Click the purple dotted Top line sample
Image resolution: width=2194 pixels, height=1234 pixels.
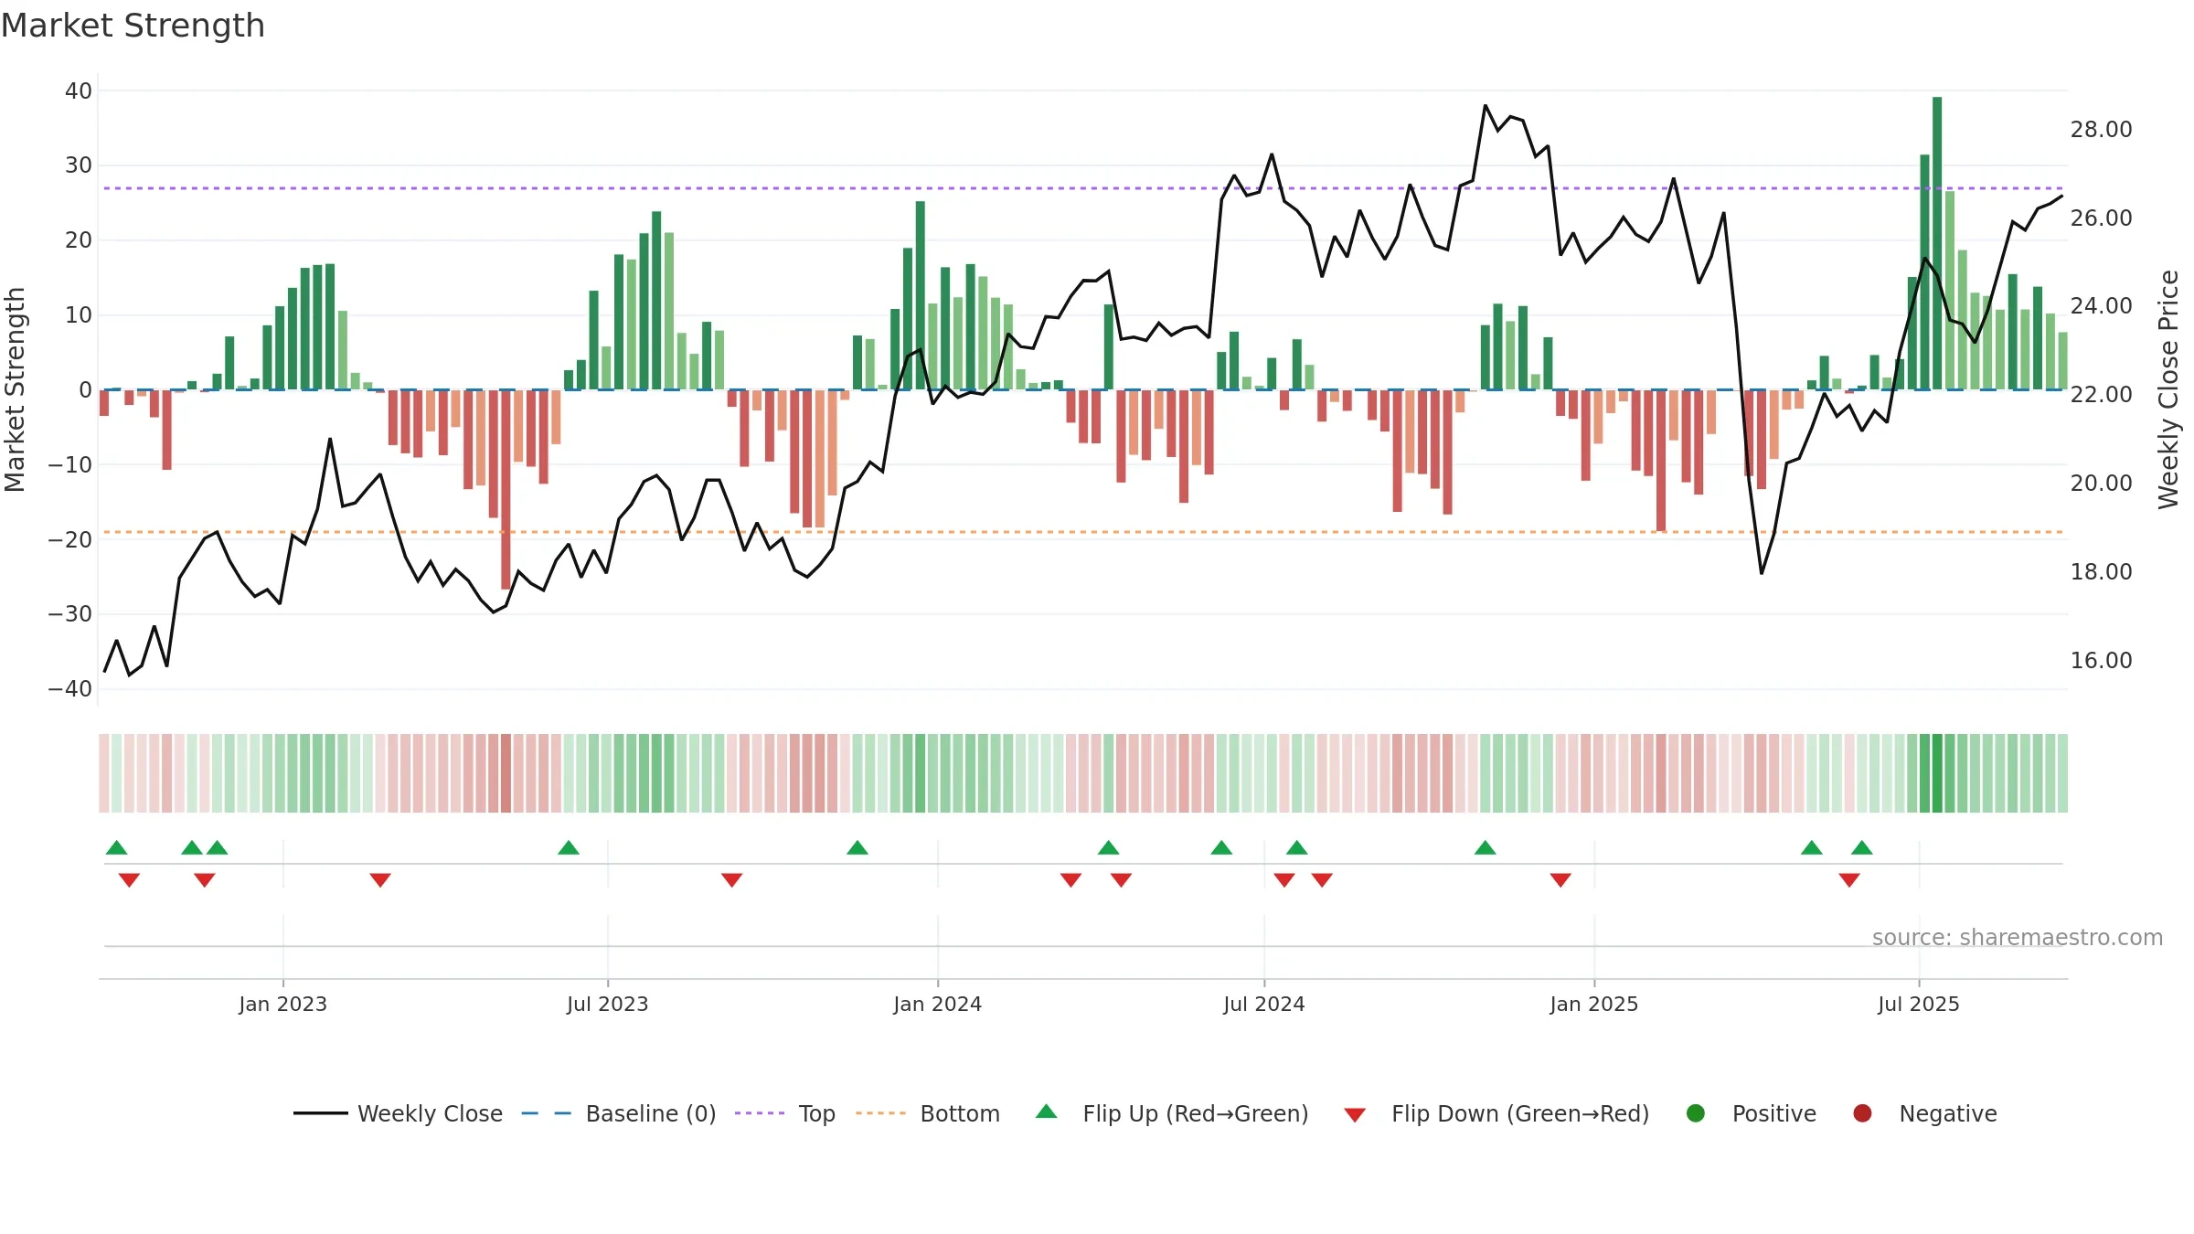tap(760, 1113)
